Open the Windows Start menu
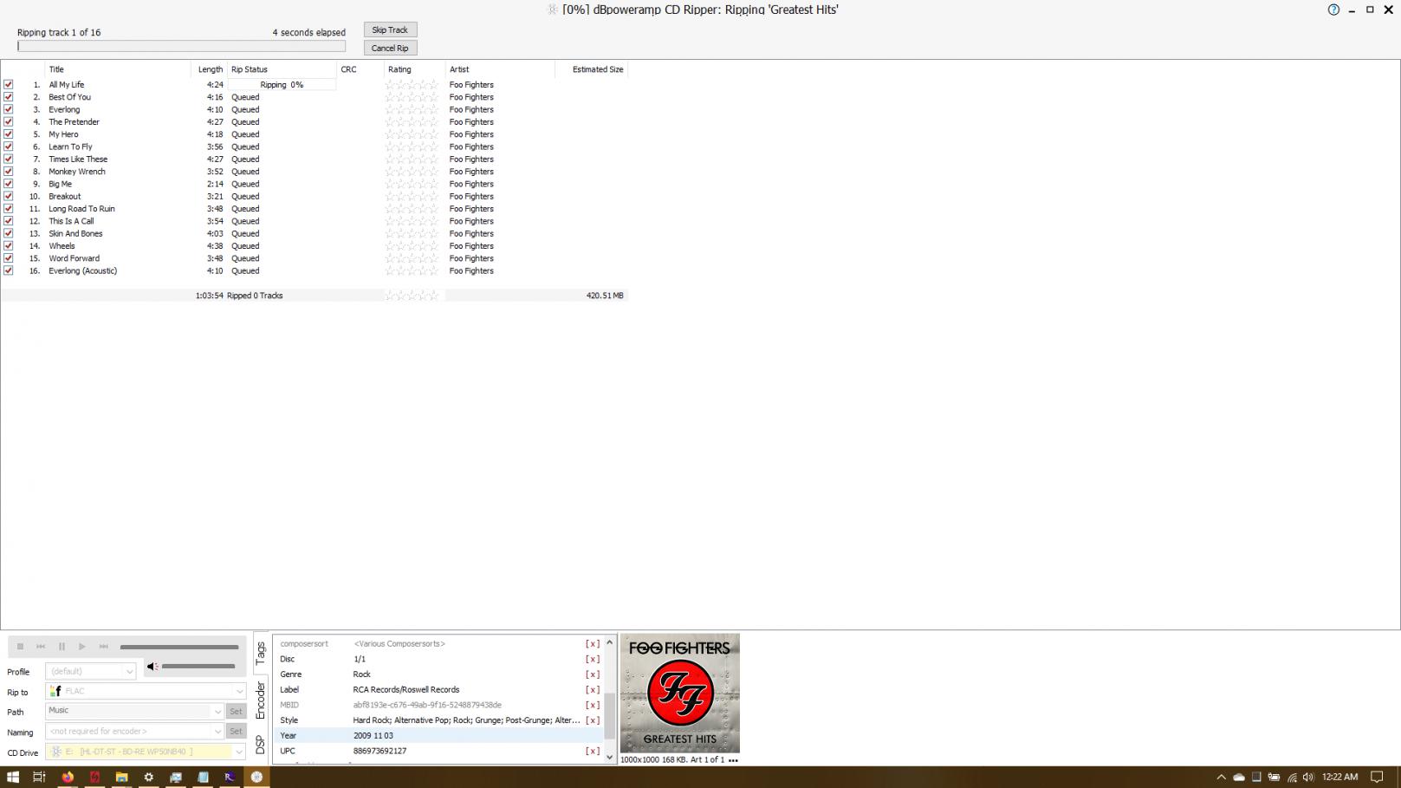 pos(13,777)
